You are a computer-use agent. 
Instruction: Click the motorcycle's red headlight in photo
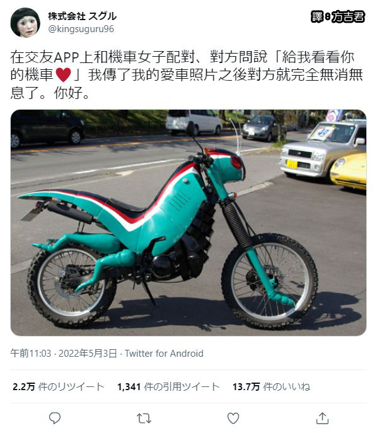pyautogui.click(x=236, y=163)
